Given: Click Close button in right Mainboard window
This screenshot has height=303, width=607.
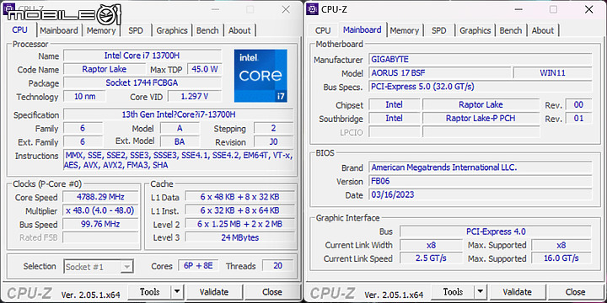Looking at the screenshot, I should pos(575,292).
